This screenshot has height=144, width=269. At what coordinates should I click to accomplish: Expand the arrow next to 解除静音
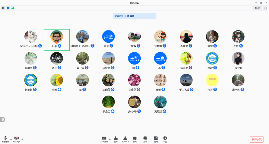pos(11,139)
